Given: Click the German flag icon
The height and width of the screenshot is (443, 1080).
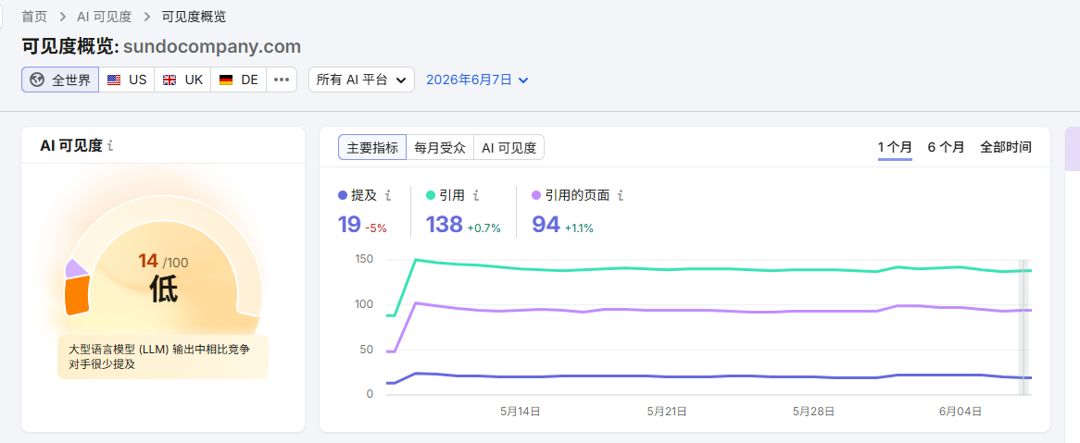Looking at the screenshot, I should [x=226, y=80].
